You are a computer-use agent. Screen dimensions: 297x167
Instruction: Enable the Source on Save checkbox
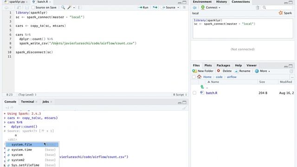[x=33, y=7]
